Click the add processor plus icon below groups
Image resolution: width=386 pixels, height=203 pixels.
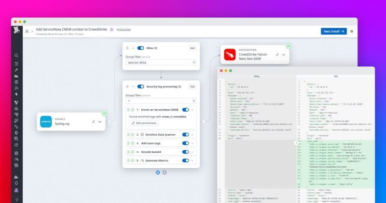(x=165, y=173)
